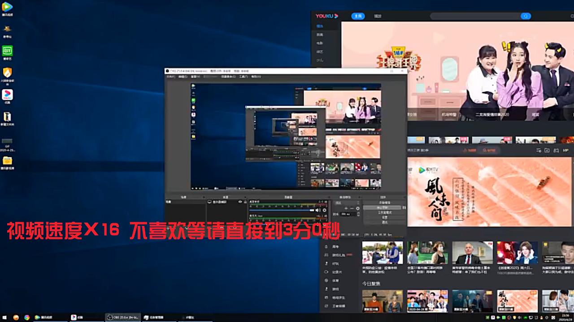
Task: Select 剧集 in the Youku sidebar
Action: 320,35
